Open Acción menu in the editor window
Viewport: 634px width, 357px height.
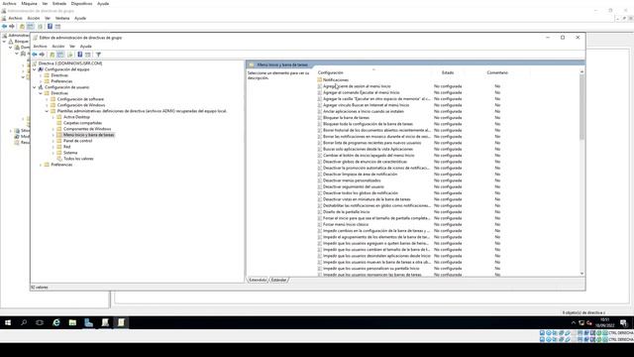[58, 47]
